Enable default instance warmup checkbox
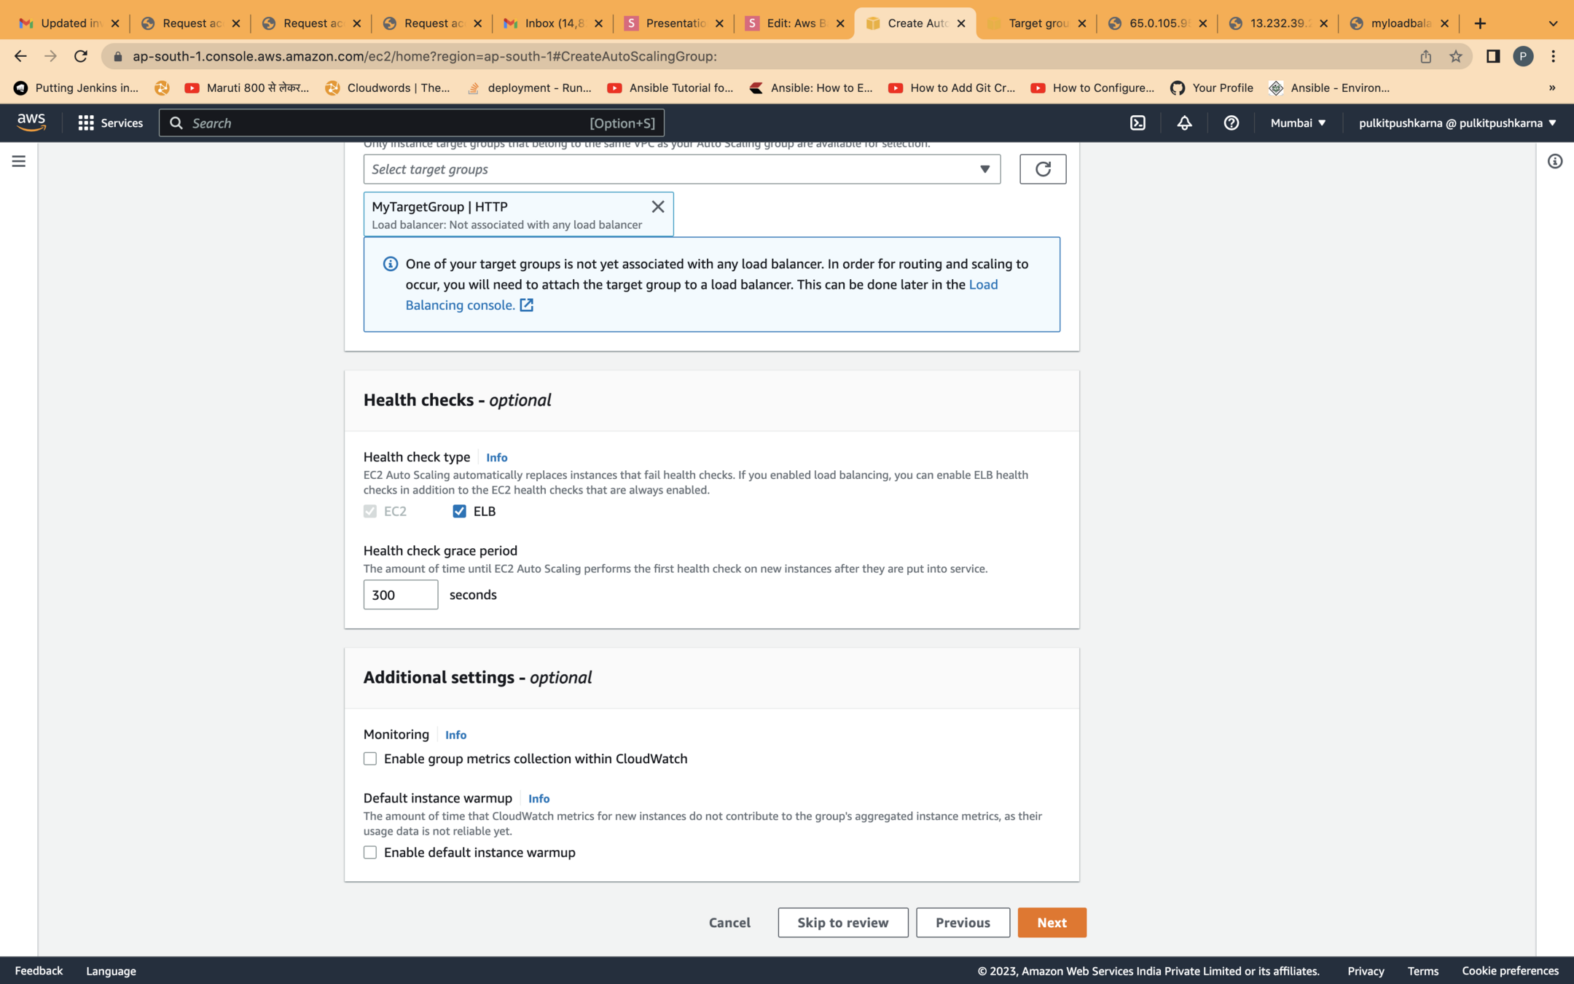This screenshot has width=1574, height=984. (370, 852)
